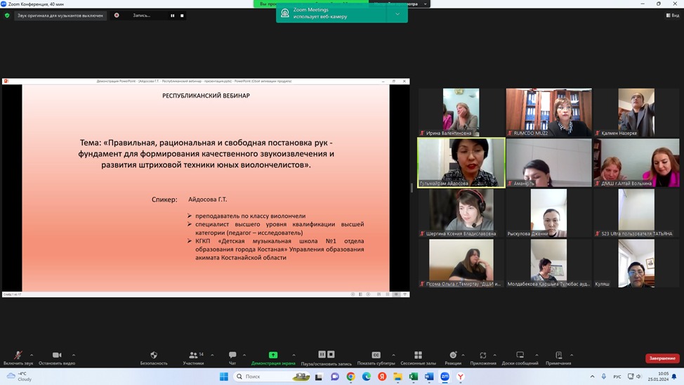The width and height of the screenshot is (684, 385).
Task: Select Гульмайрам Айдосова speaker tile
Action: pos(461,163)
